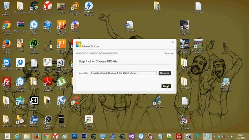Screen dimensions: 249x140
Task: Click the volume icon in system tray
Action: 232,136
